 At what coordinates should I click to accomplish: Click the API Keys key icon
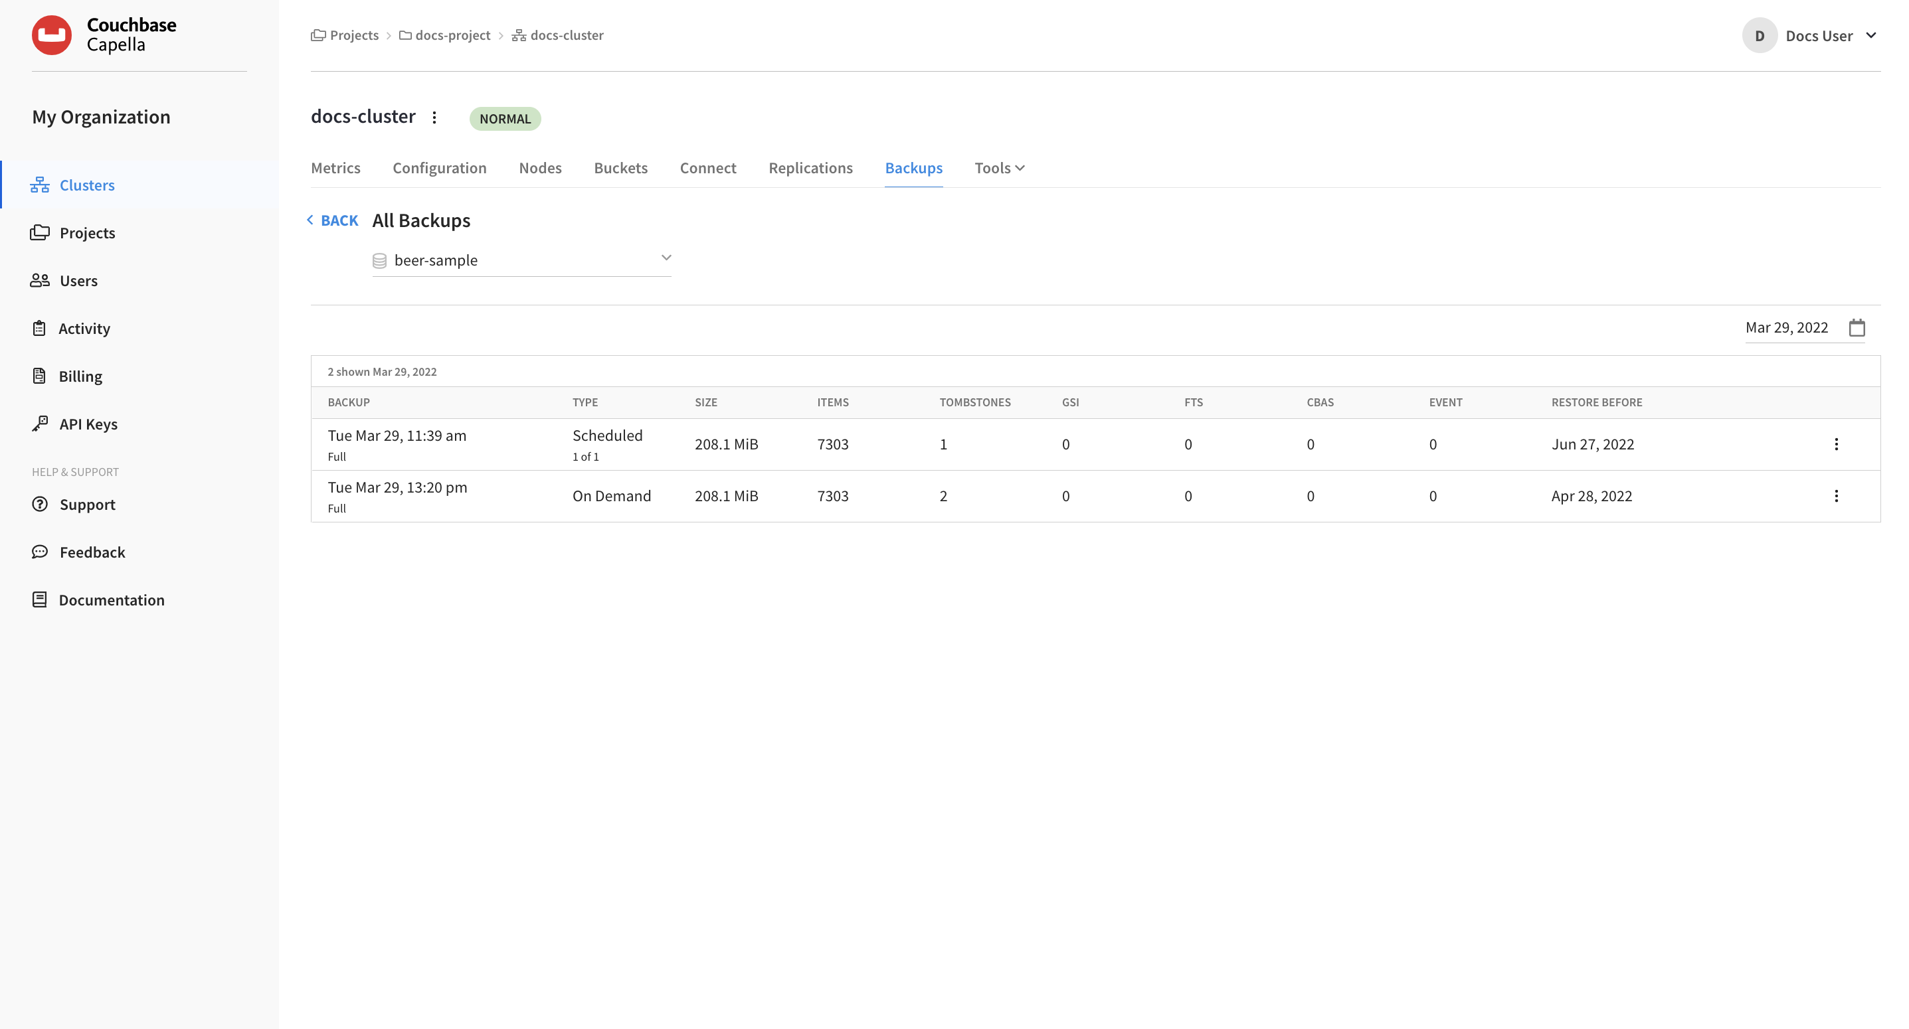(39, 424)
